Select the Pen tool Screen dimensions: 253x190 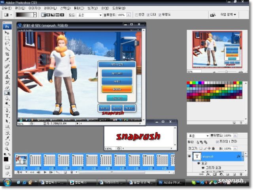(7, 110)
